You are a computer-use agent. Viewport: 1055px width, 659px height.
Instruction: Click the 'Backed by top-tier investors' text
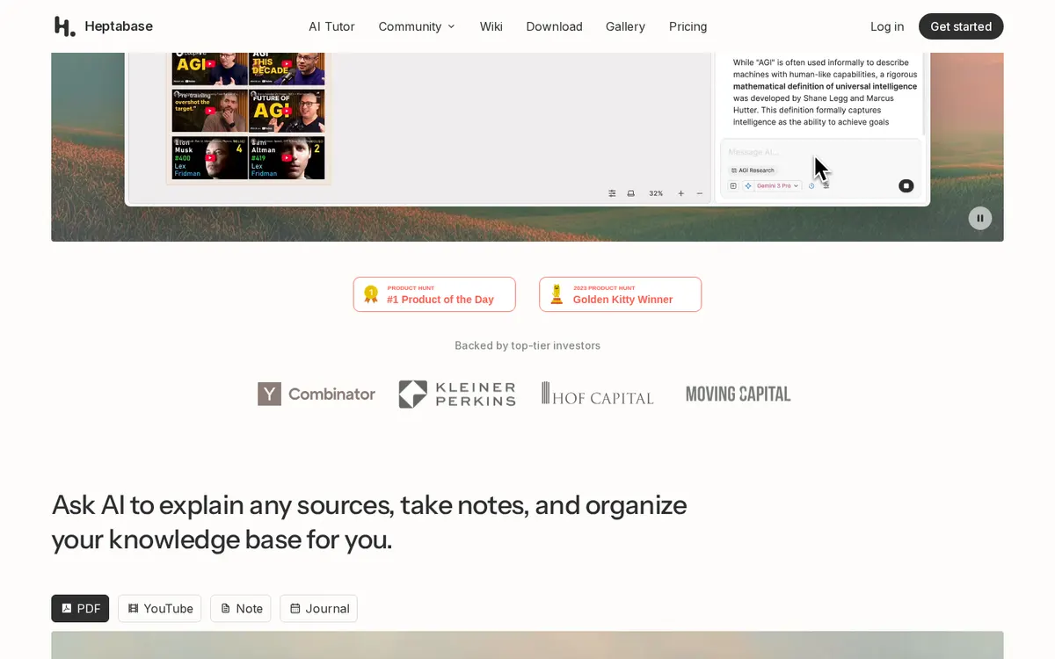point(527,345)
